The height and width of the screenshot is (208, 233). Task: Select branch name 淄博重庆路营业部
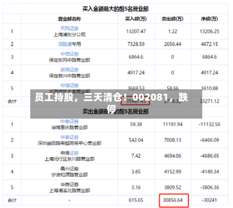point(69,127)
